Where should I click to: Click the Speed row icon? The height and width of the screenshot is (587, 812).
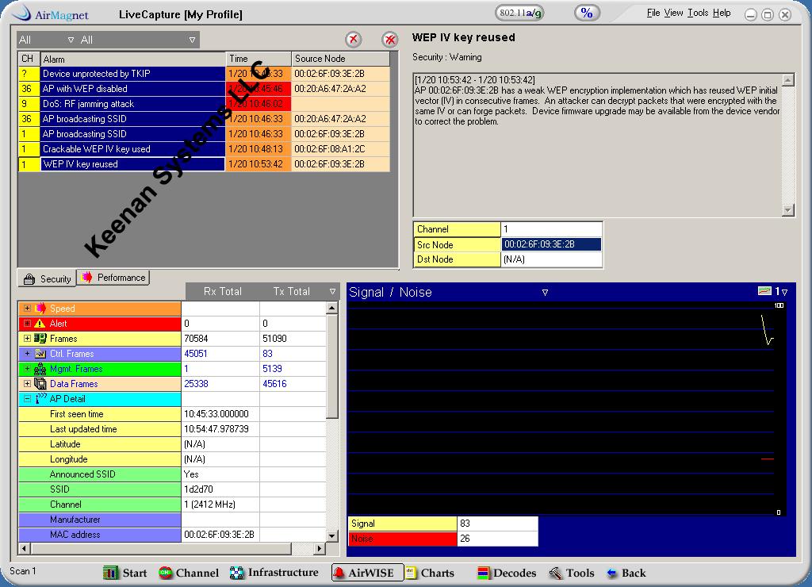tap(40, 309)
